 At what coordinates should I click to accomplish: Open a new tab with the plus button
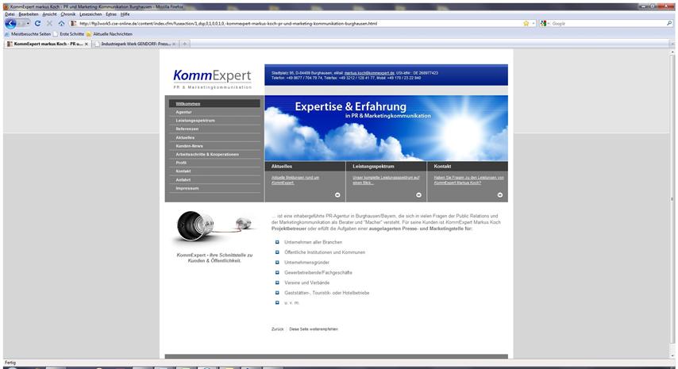click(185, 44)
